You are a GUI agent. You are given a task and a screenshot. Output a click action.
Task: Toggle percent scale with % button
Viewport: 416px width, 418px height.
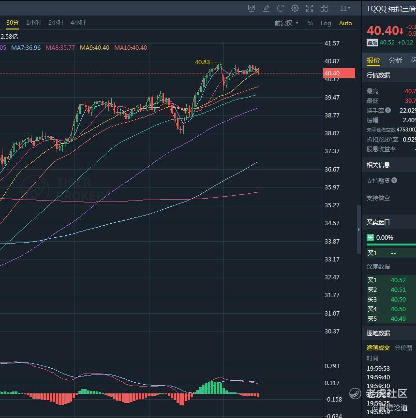(x=310, y=23)
